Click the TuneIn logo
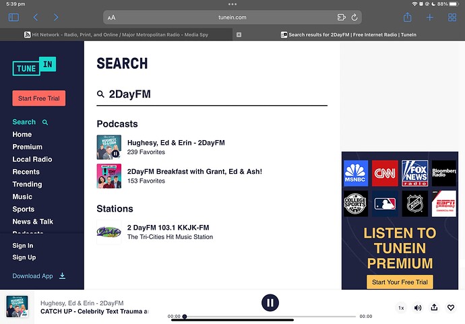This screenshot has height=324, width=465. [x=34, y=66]
